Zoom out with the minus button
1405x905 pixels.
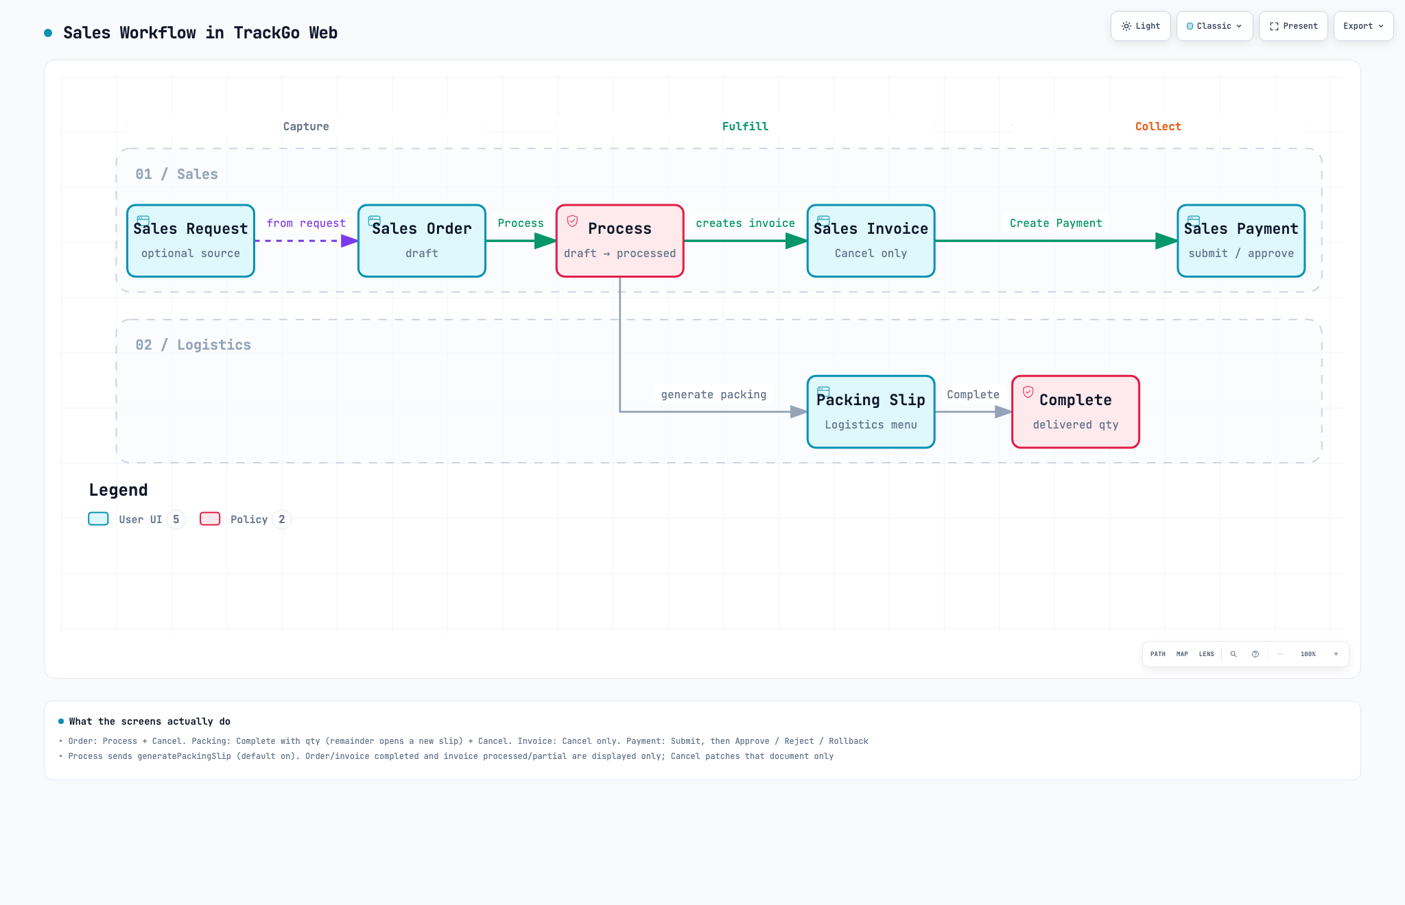point(1280,654)
